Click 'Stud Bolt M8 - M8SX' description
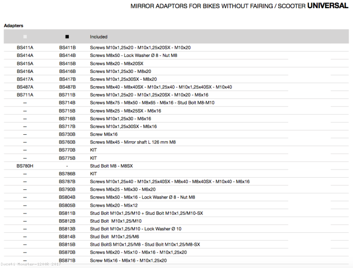Viewport: 353px width, 268px height. tap(111, 166)
